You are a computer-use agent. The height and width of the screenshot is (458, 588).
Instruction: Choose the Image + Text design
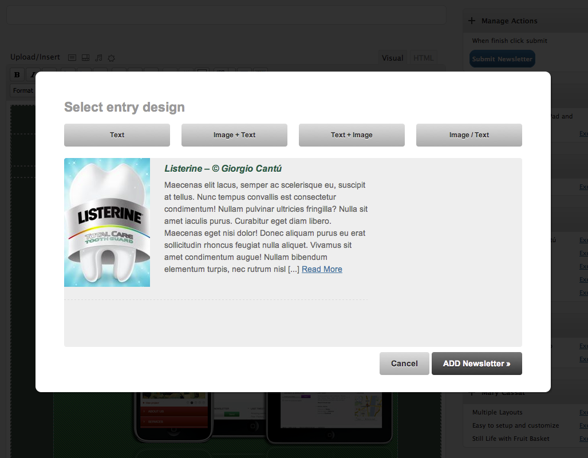pos(234,135)
